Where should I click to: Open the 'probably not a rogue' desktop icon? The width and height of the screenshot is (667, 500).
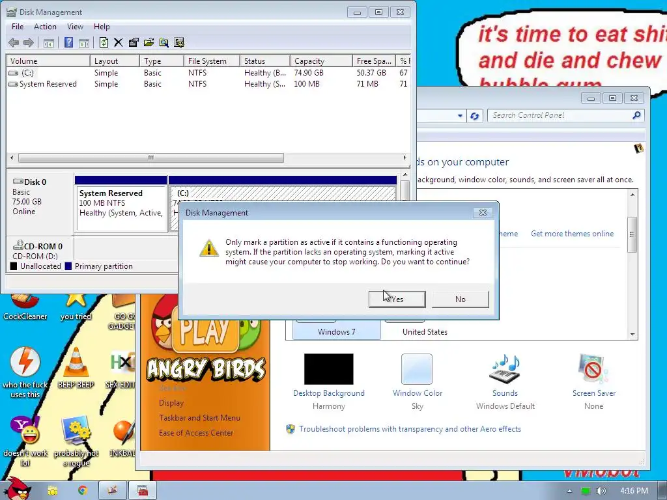pos(76,441)
